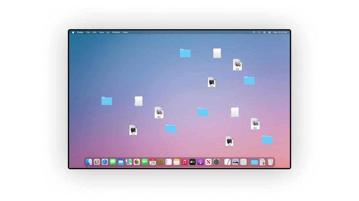The height and width of the screenshot is (201, 359).
Task: Click the Trash in the dock
Action: 270,162
